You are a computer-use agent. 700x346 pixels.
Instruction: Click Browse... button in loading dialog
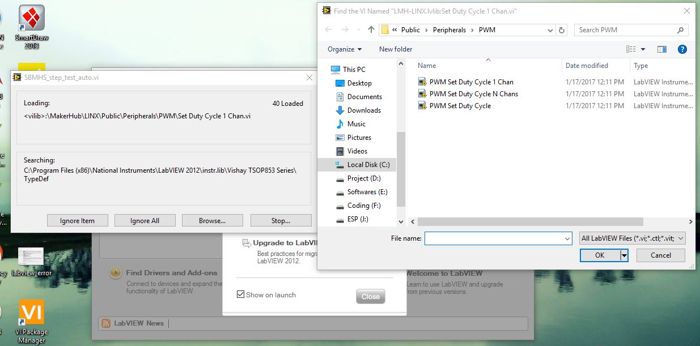click(212, 221)
